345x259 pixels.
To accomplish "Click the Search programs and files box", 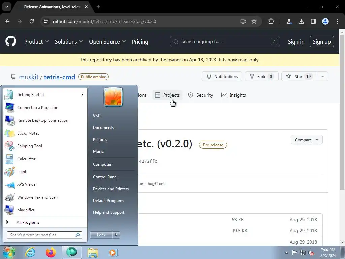I will click(44, 235).
